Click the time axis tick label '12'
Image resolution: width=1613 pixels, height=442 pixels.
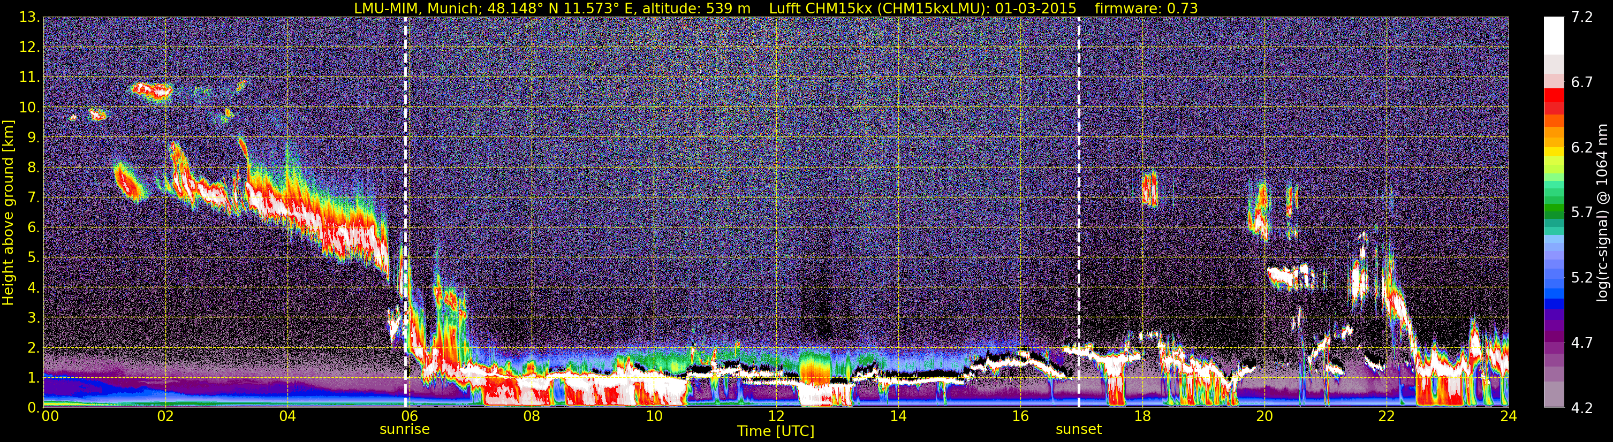(x=776, y=416)
